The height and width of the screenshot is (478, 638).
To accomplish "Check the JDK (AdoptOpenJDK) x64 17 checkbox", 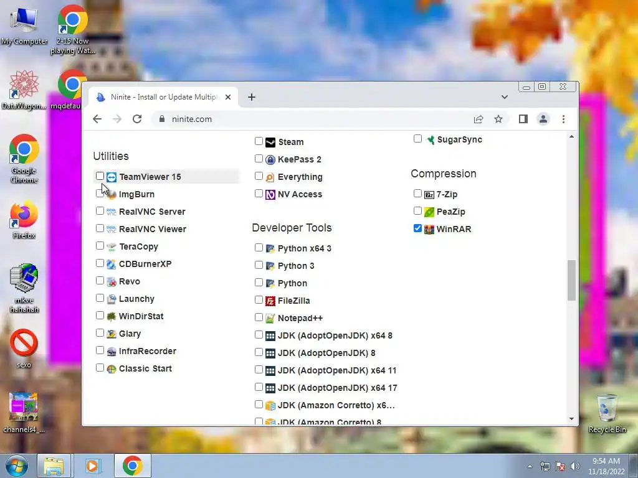I will click(x=259, y=387).
